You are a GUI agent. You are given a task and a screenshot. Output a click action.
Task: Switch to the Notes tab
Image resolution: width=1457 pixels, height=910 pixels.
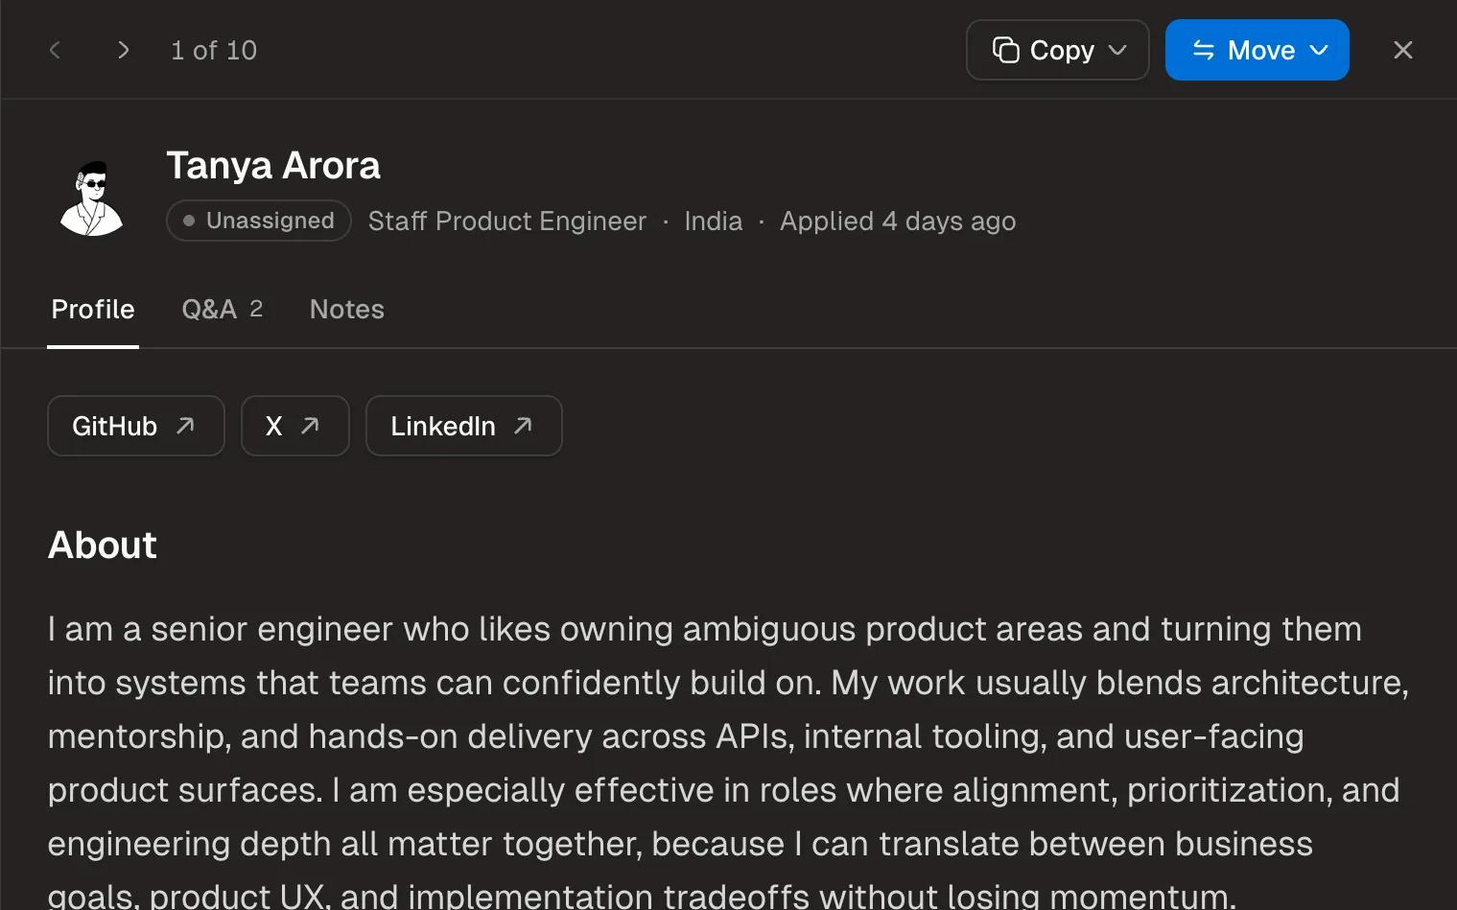click(x=347, y=309)
